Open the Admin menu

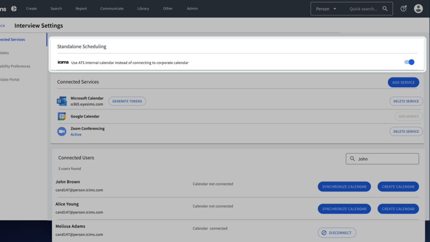[x=192, y=8]
